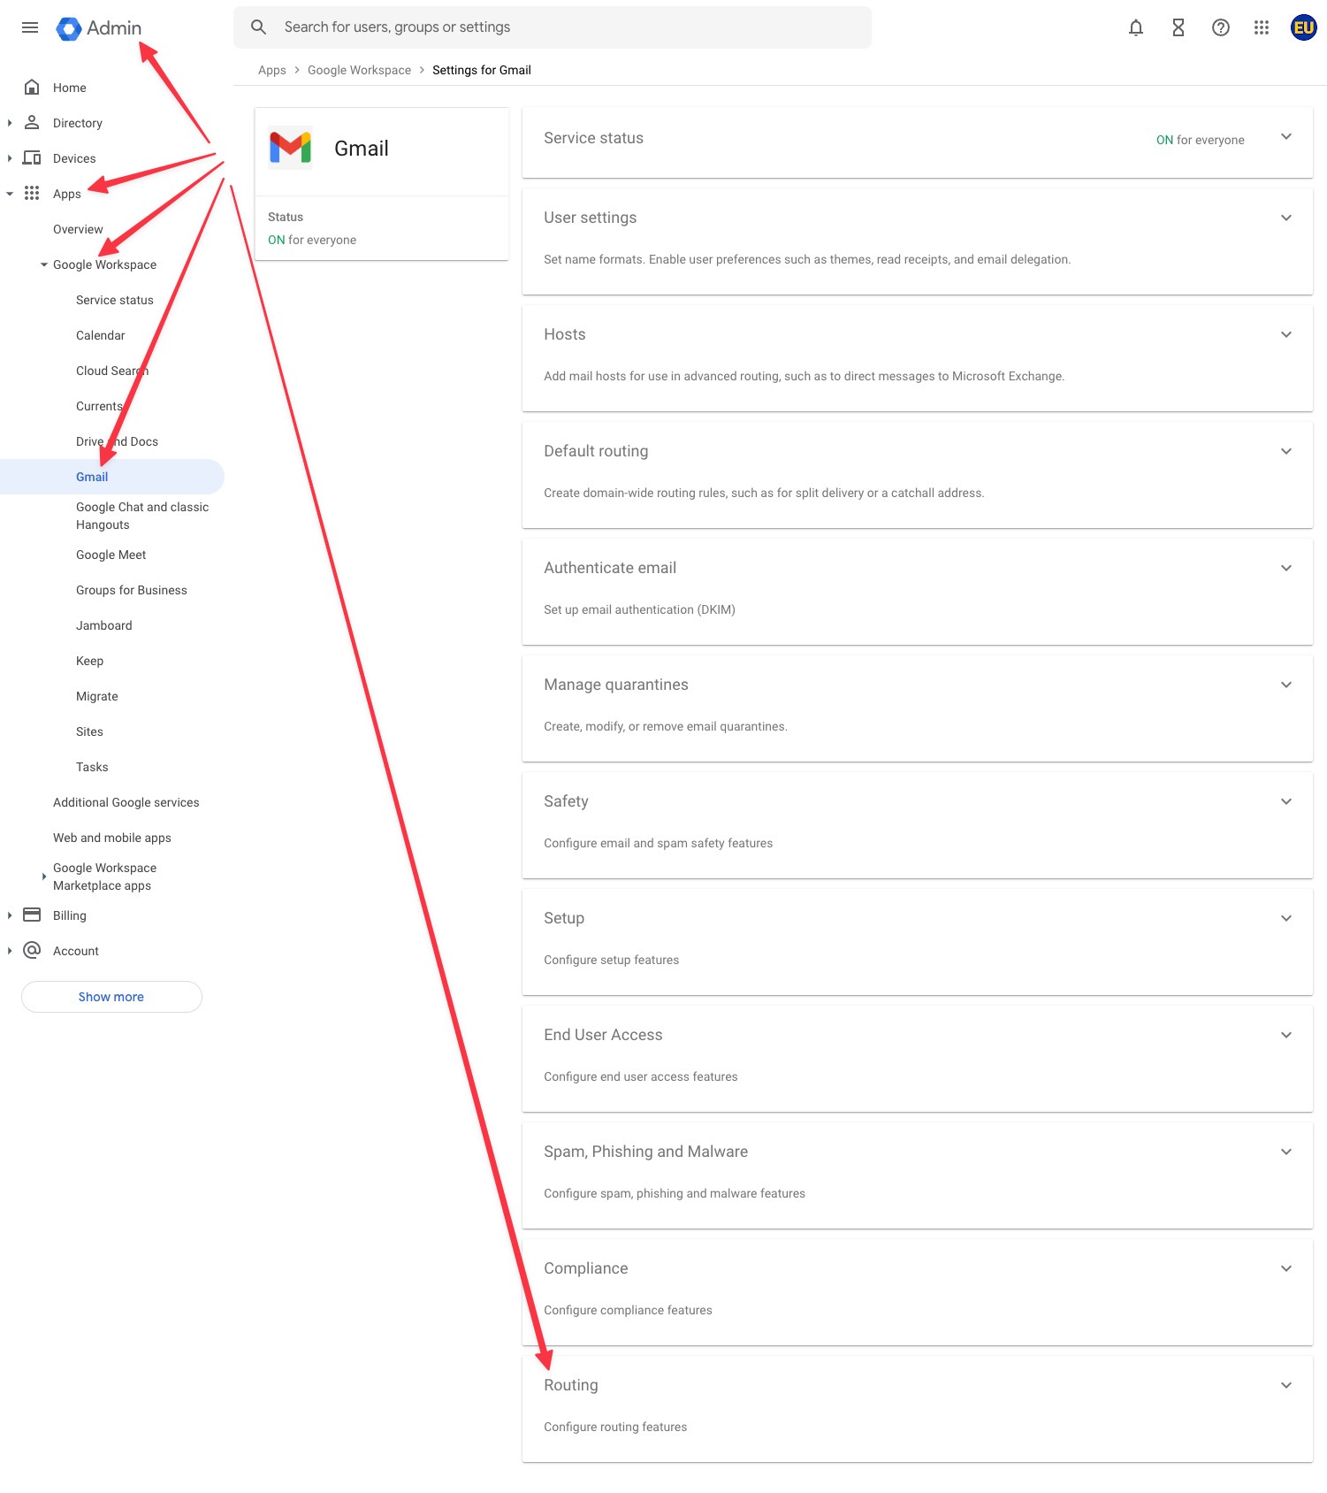Expand the Routing panel chevron
Viewport: 1327px width, 1493px height.
1286,1385
